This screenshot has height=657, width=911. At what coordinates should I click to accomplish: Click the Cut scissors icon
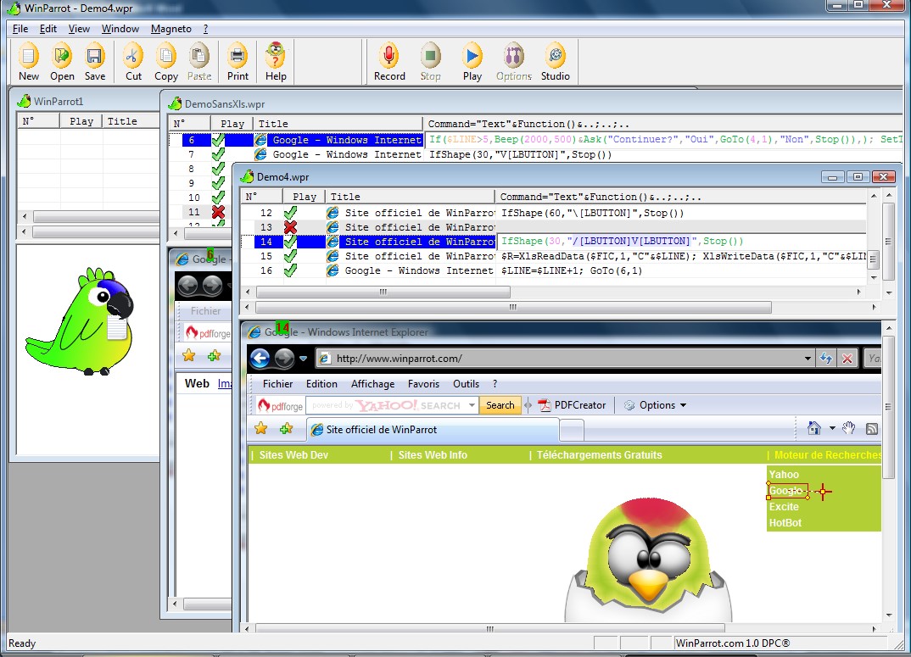tap(133, 63)
